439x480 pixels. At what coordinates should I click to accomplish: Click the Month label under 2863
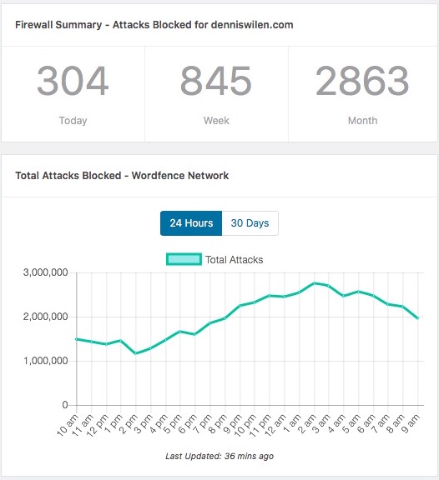[363, 121]
